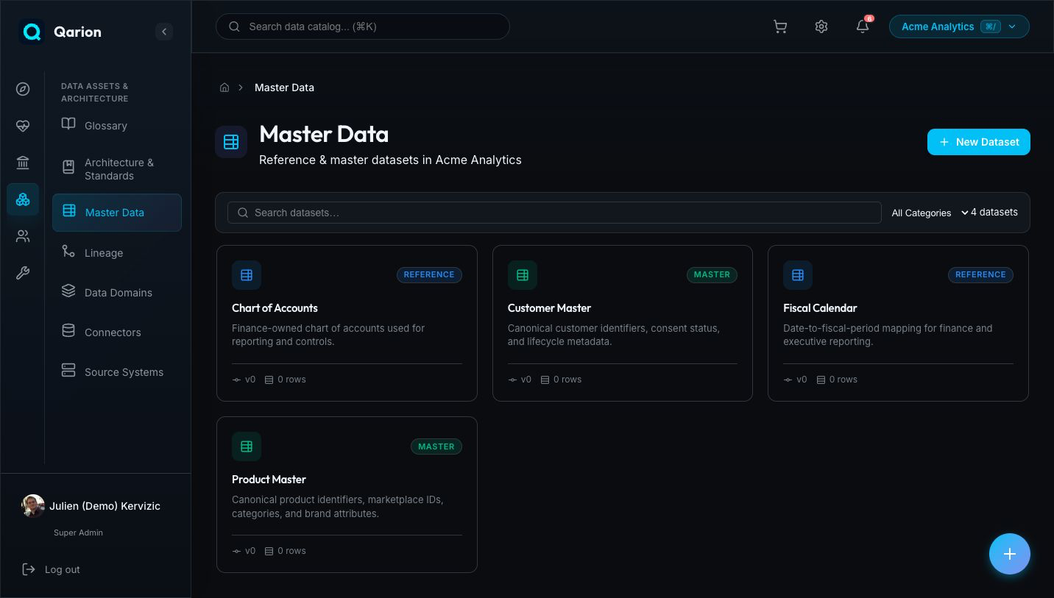Image resolution: width=1054 pixels, height=598 pixels.
Task: Open Source Systems menu item
Action: (x=117, y=372)
